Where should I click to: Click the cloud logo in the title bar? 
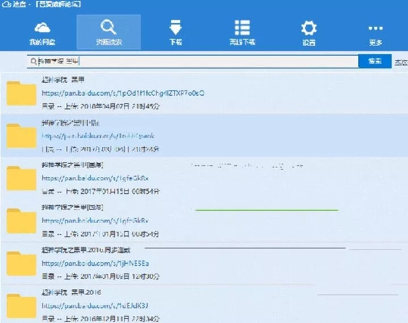(5, 4)
